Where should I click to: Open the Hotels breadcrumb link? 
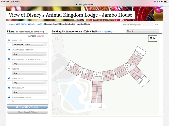click(39, 24)
